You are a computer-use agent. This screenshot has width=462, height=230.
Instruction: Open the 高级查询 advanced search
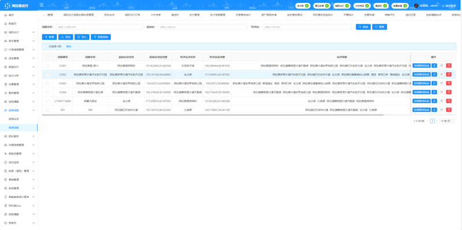point(100,37)
